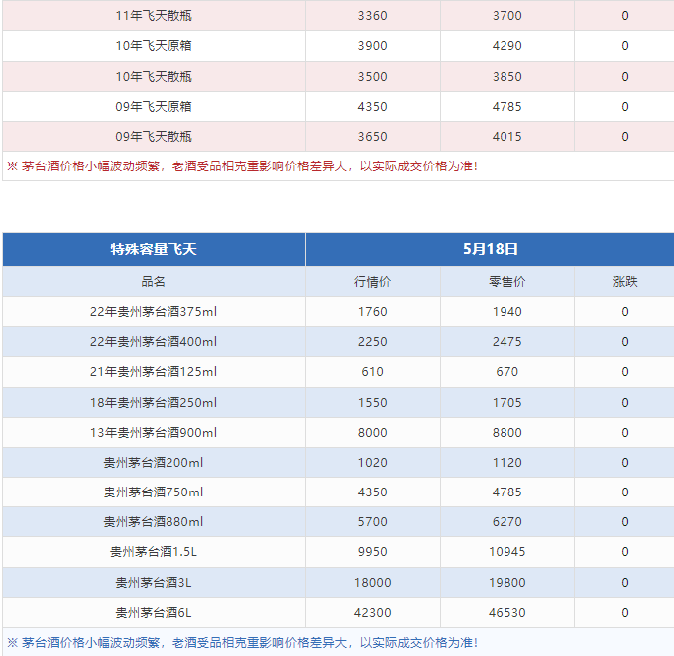Viewport: 674px width, 656px height.
Task: Click the 42300 market price cell
Action: point(372,613)
